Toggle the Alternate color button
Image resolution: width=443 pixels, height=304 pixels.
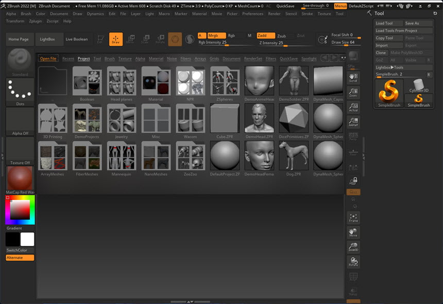click(20, 258)
